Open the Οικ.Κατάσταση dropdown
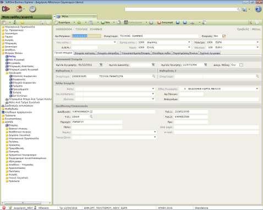 153,94
